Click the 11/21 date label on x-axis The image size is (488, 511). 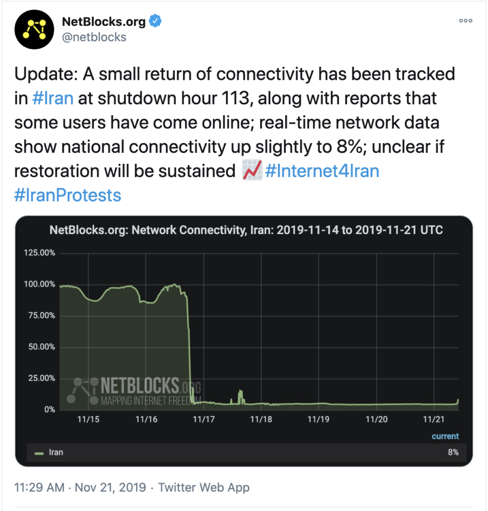pyautogui.click(x=434, y=420)
